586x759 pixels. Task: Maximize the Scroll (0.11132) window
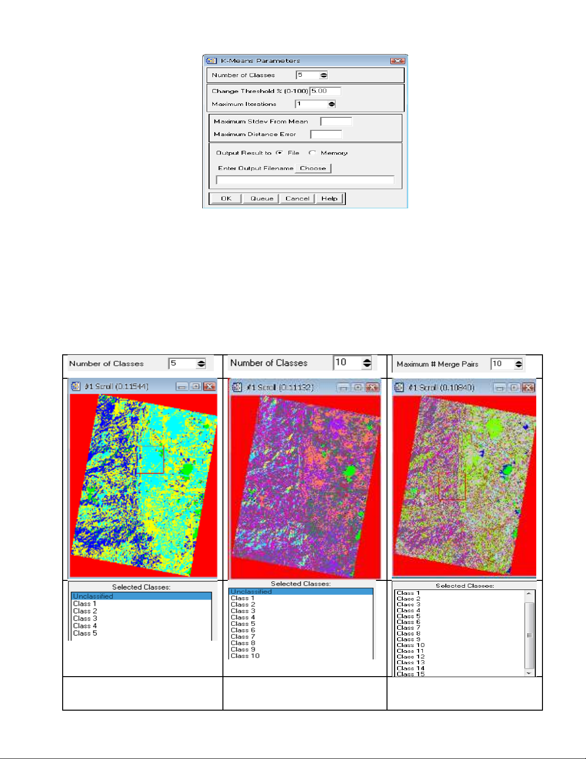[x=357, y=387]
